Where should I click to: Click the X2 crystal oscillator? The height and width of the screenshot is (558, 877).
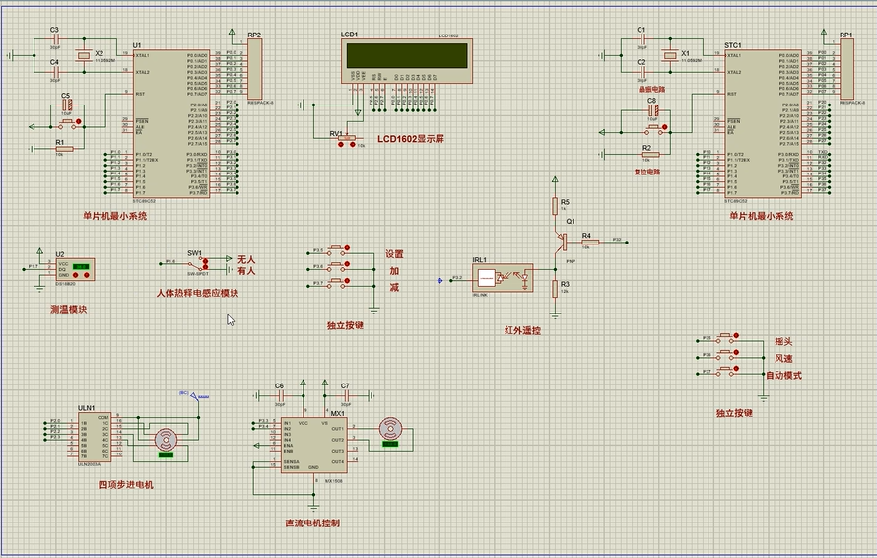tap(86, 55)
